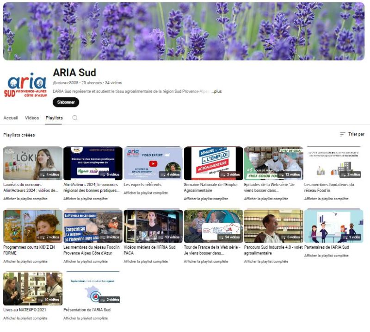Viewport: 370px width, 332px height.
Task: Select the Playlists tab
Action: (x=54, y=118)
